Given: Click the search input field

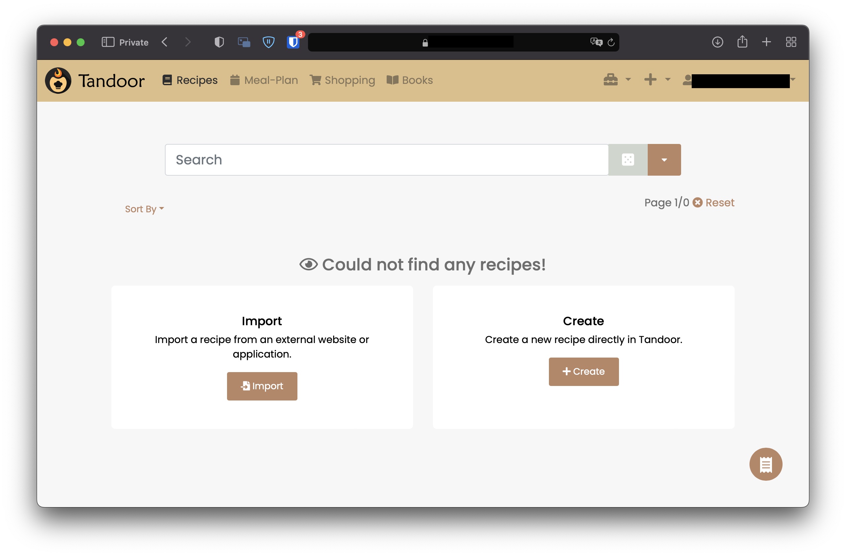Looking at the screenshot, I should click(x=386, y=159).
